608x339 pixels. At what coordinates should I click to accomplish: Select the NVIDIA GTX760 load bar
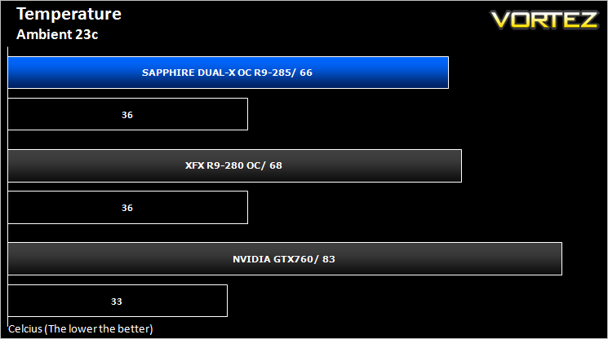[x=285, y=259]
